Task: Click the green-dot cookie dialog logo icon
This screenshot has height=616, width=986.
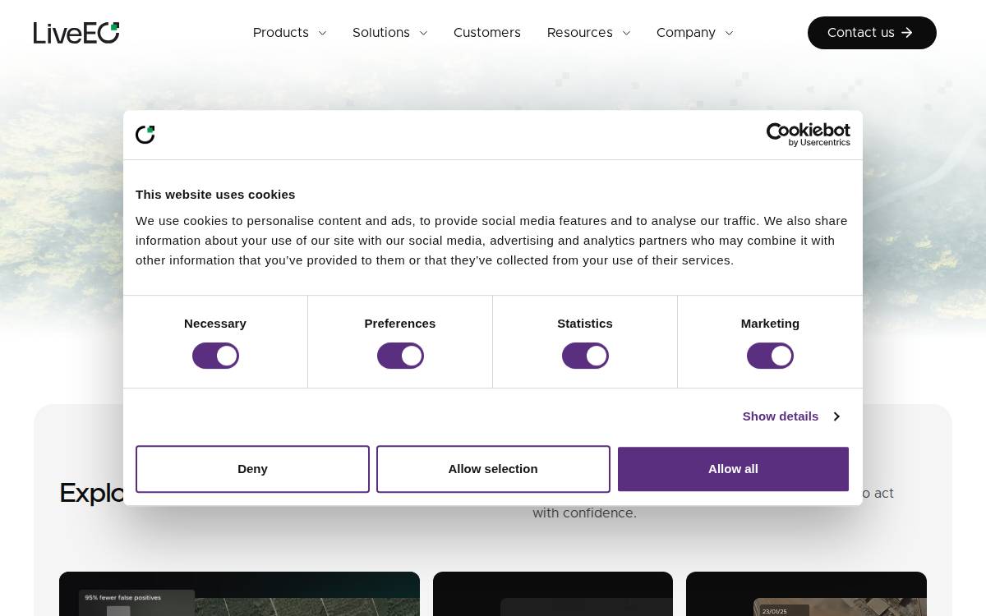Action: [x=145, y=135]
